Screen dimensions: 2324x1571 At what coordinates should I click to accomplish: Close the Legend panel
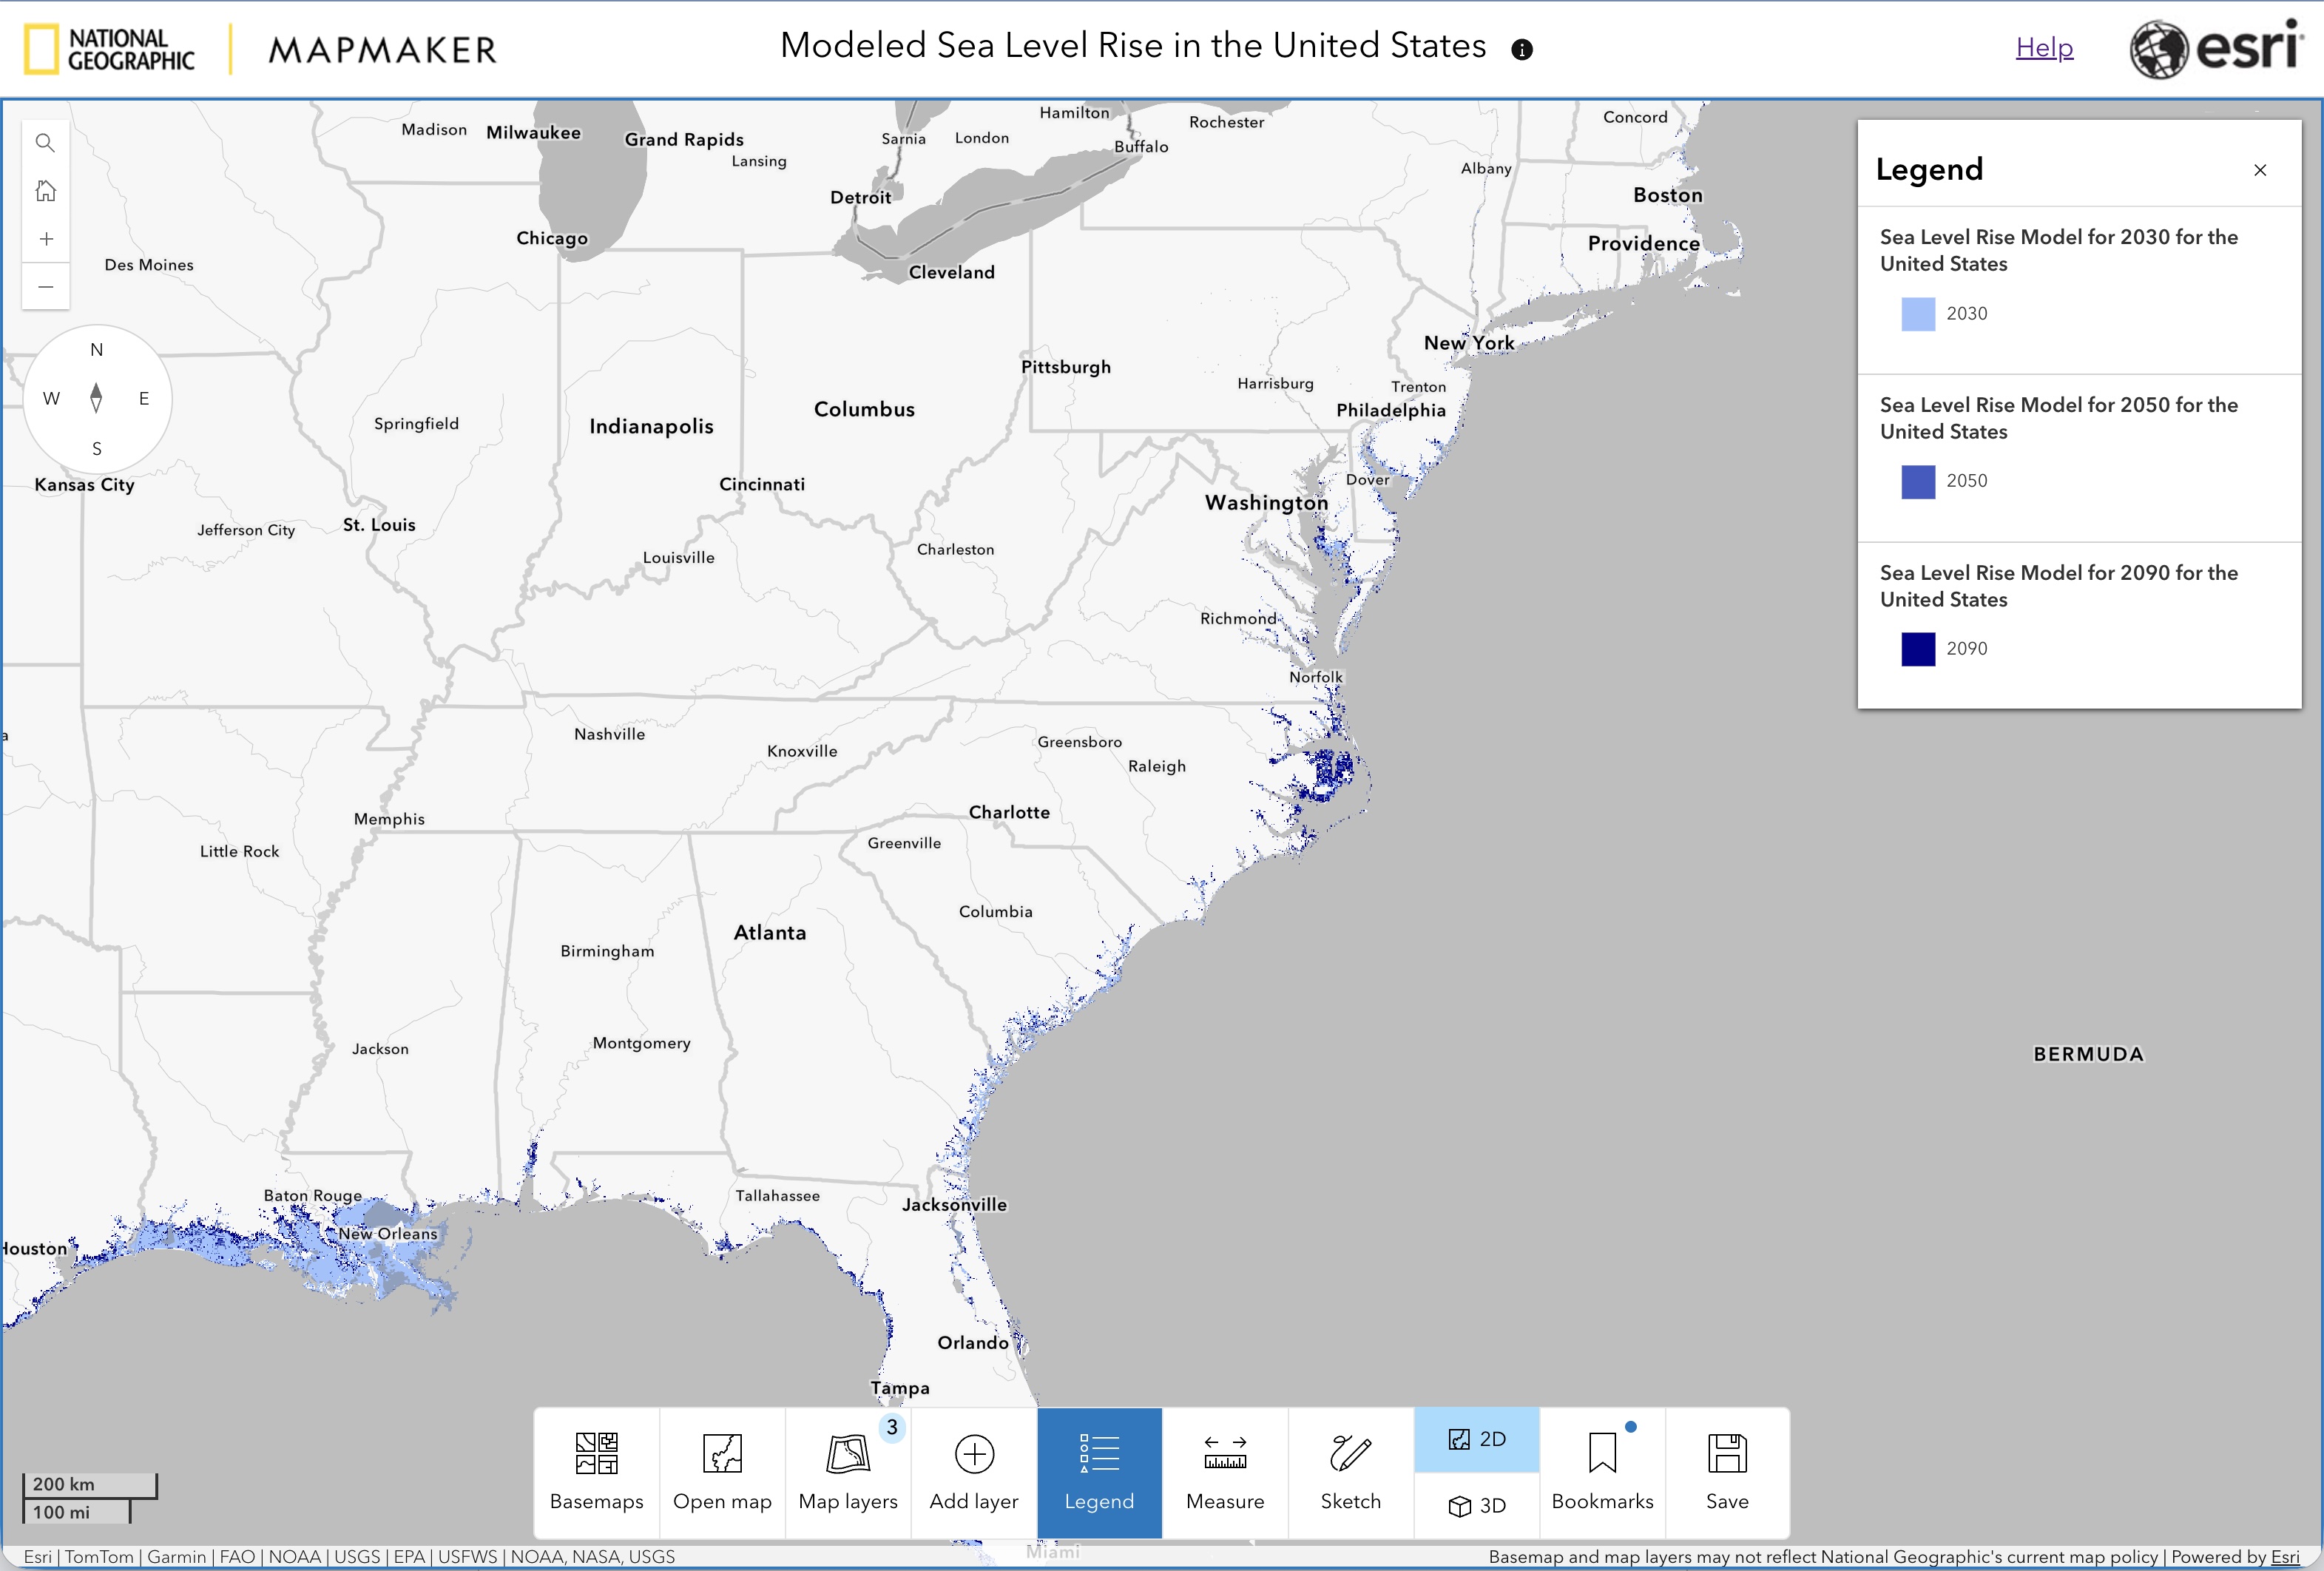coord(2260,170)
